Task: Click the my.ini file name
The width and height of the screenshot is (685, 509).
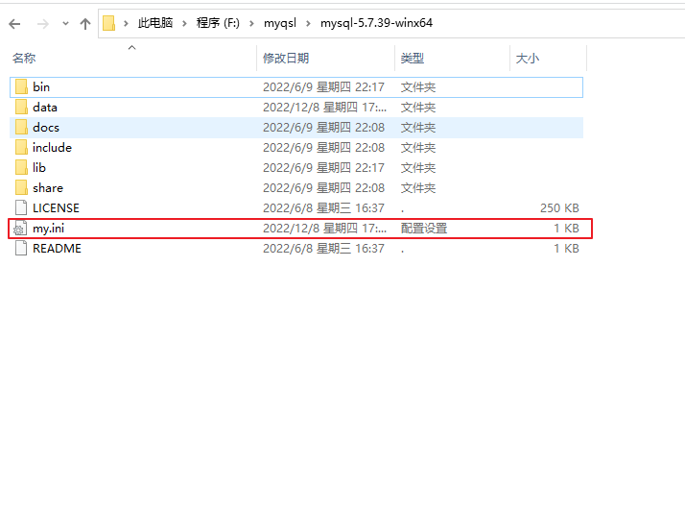Action: (49, 229)
